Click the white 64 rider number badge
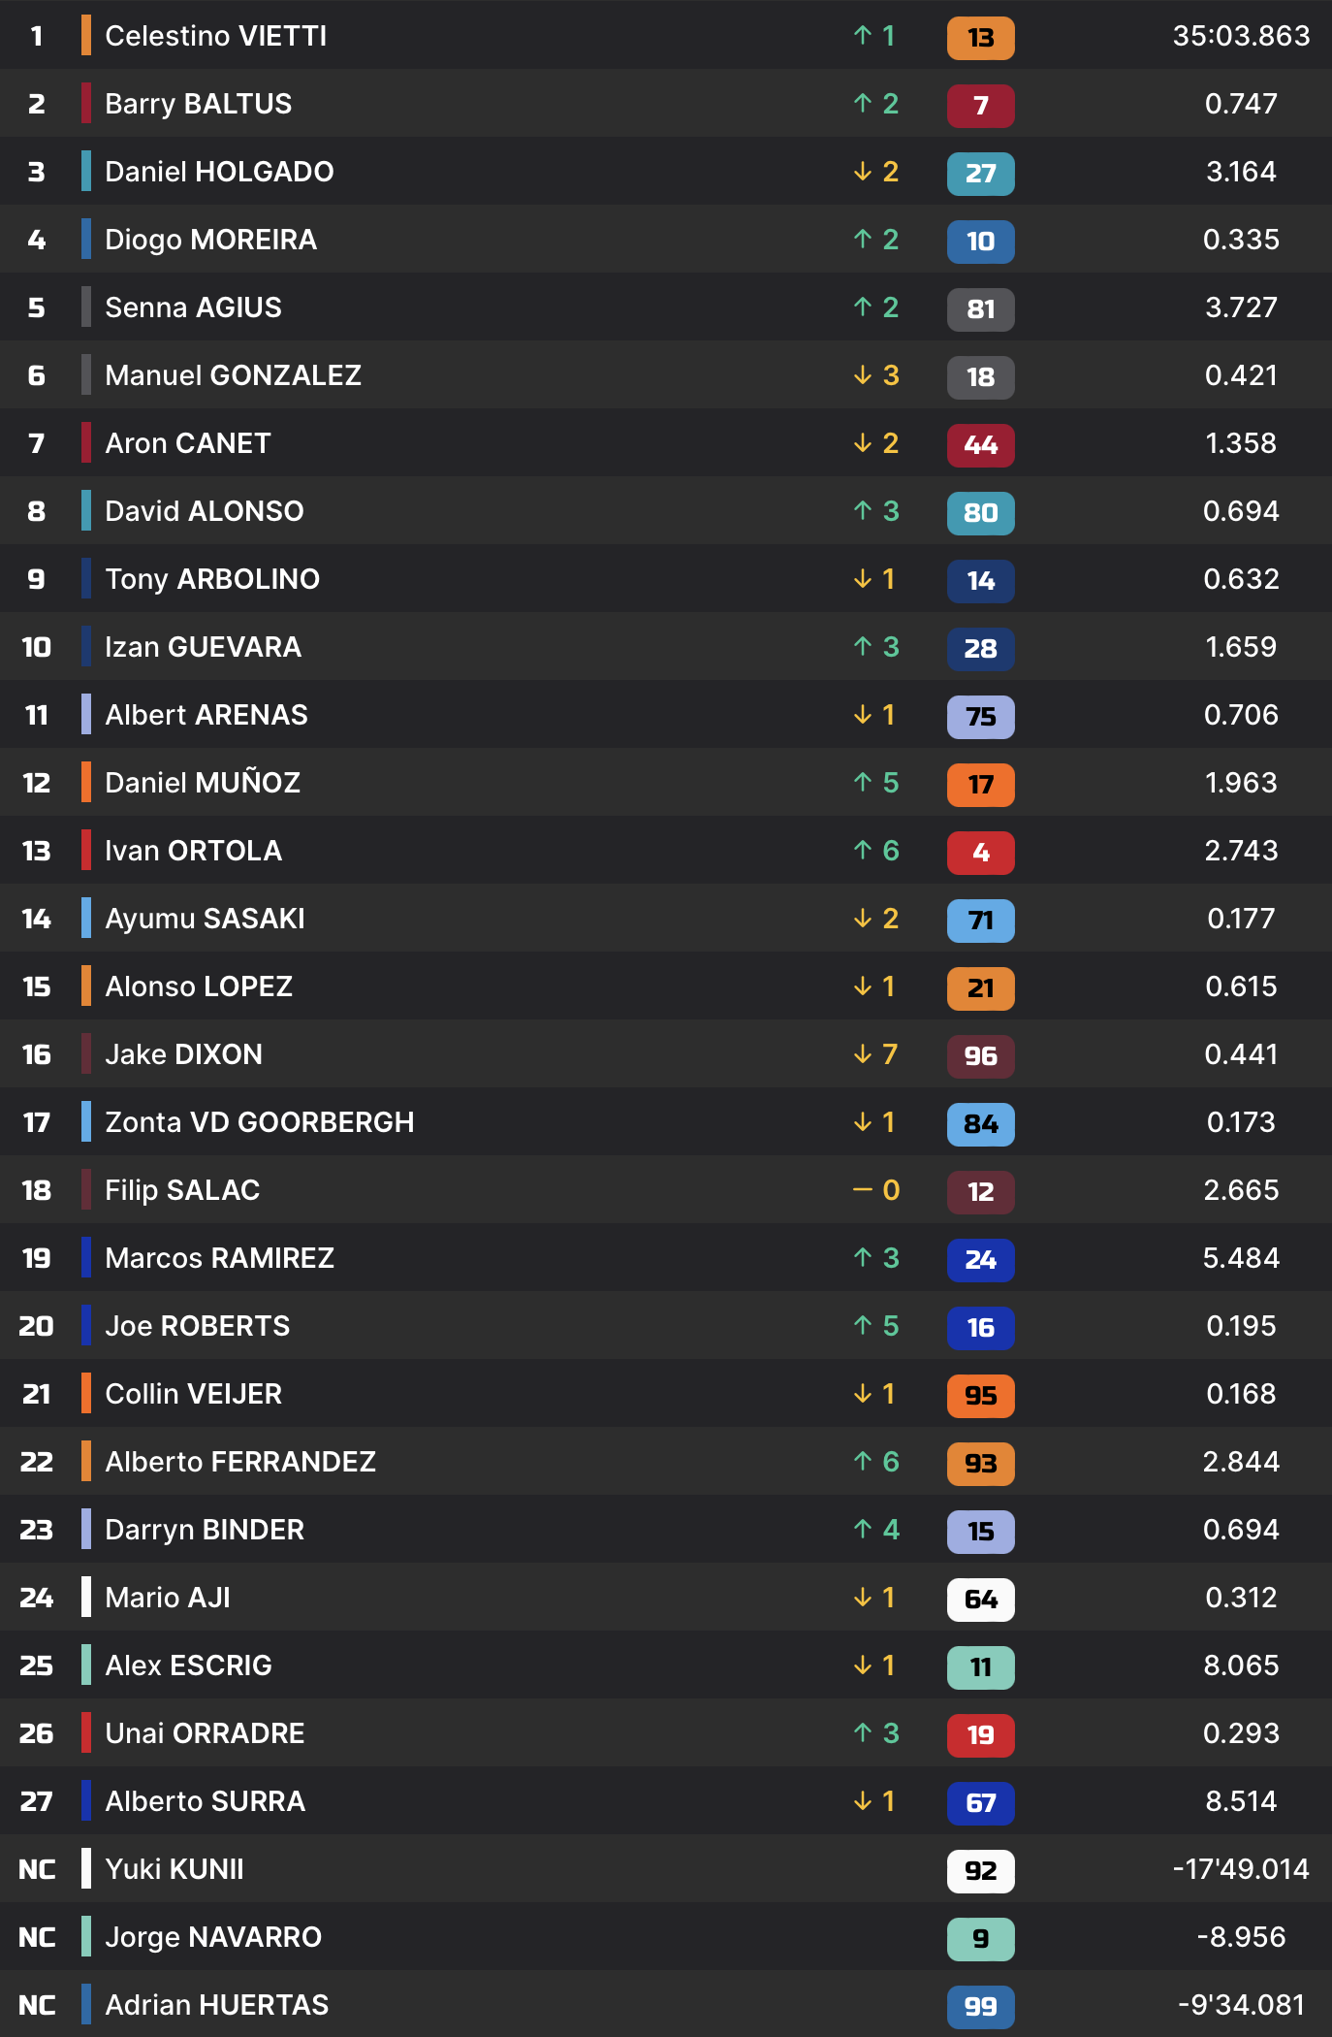 (980, 1600)
